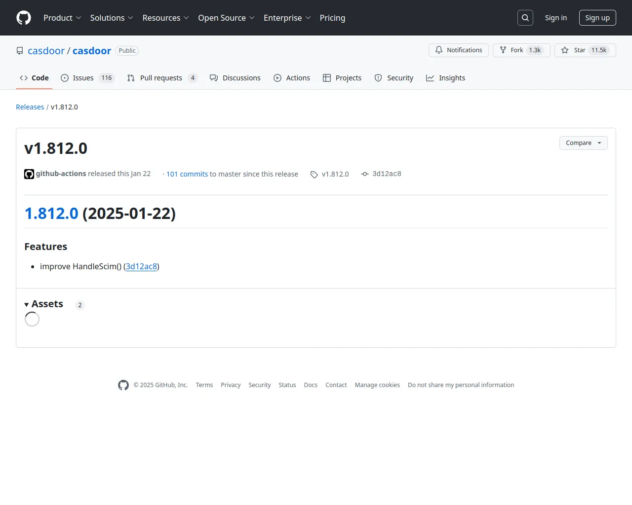This screenshot has width=632, height=505.
Task: Click the star icon in Star button
Action: pos(565,50)
